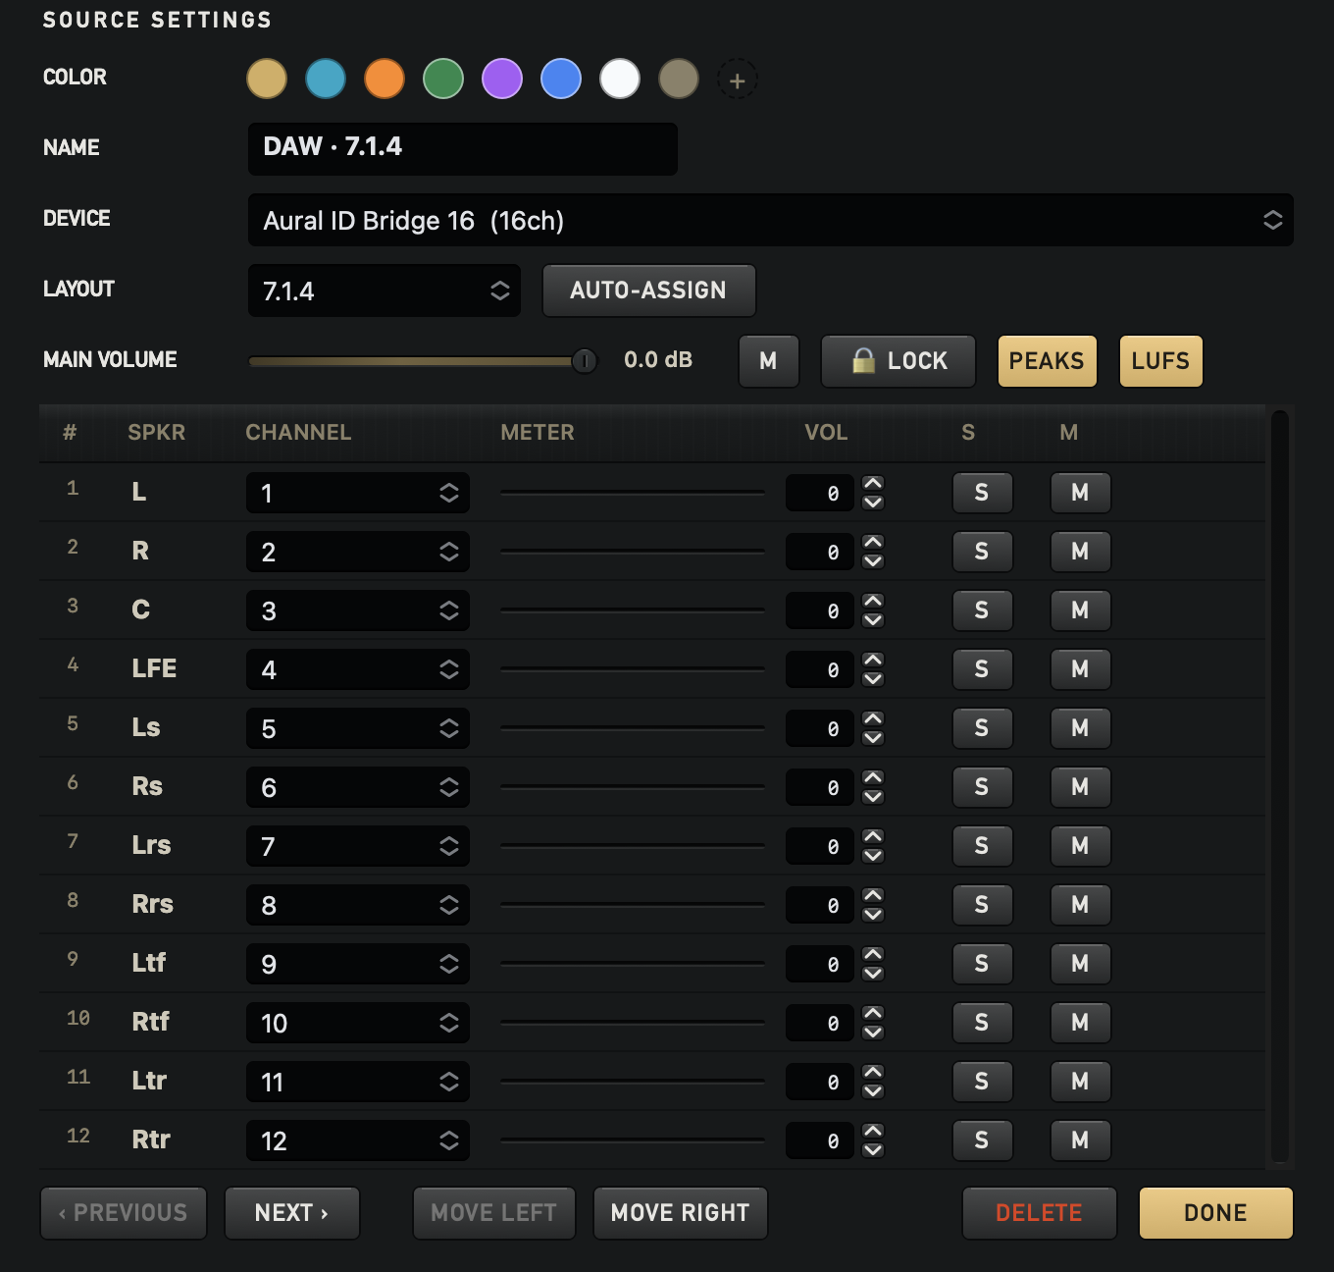
Task: Increase volume stepper for Ltr row
Action: tap(873, 1072)
